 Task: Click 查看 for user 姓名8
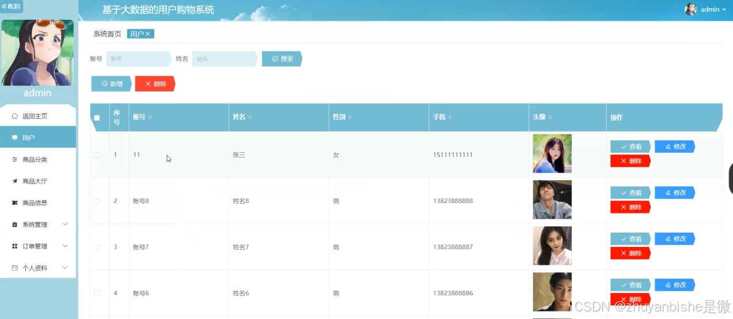(x=630, y=193)
